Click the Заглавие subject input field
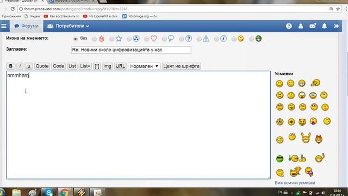 click(x=131, y=50)
